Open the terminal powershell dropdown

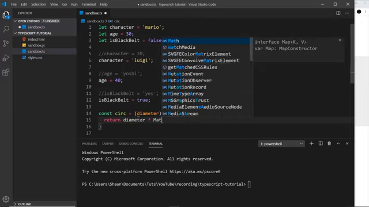[x=281, y=144]
